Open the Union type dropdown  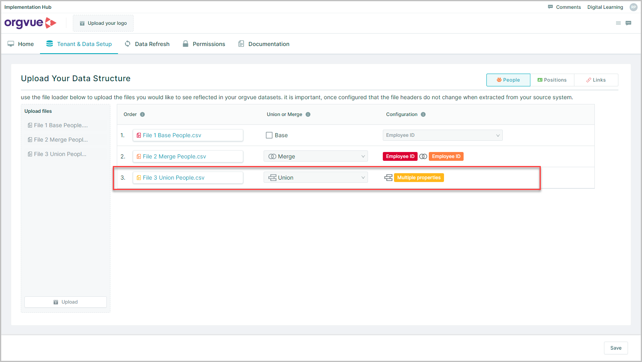(316, 178)
